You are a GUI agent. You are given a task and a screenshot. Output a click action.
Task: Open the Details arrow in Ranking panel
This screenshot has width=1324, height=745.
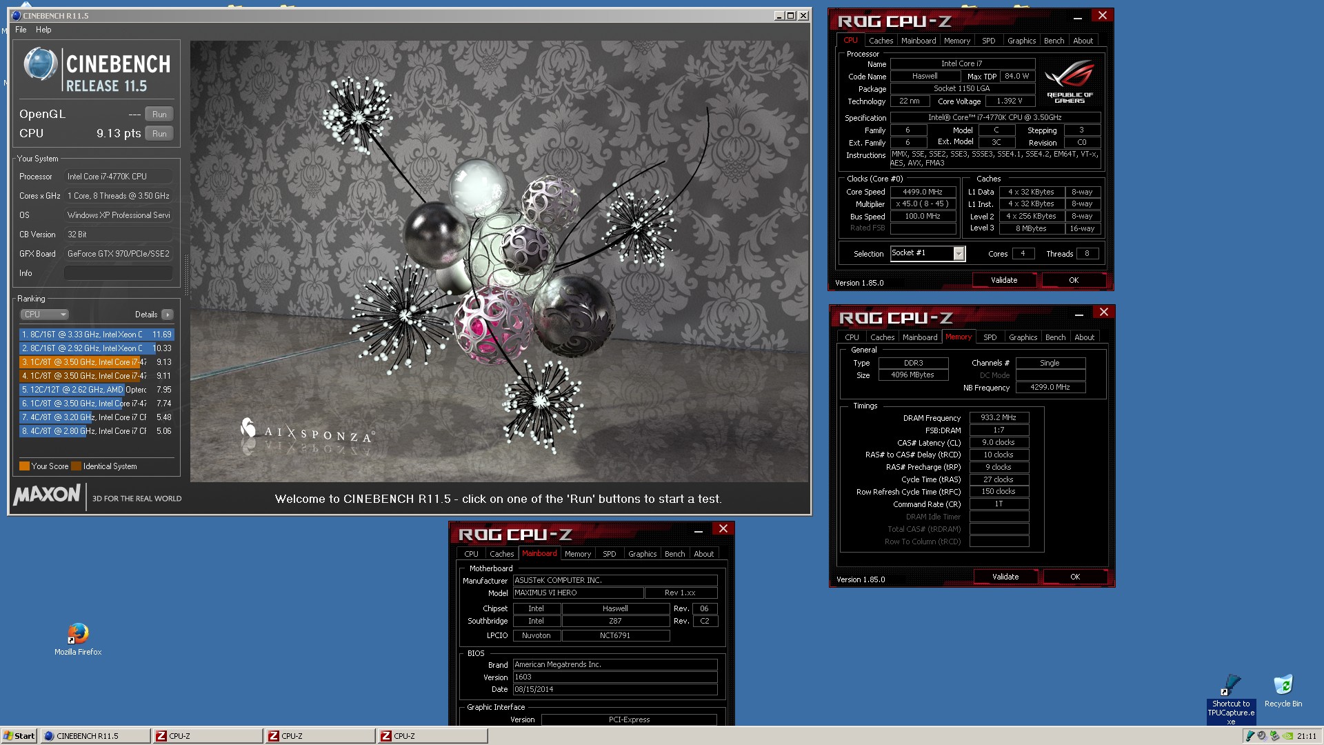click(168, 315)
